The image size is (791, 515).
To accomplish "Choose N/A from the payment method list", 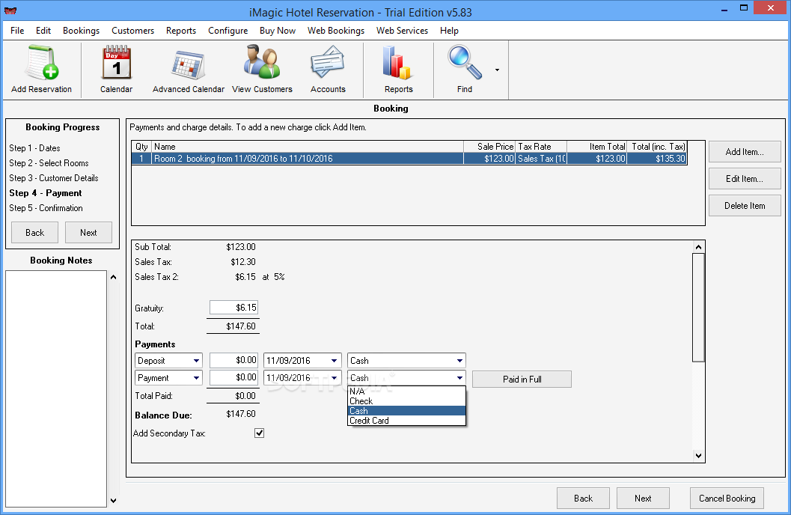I will click(406, 391).
